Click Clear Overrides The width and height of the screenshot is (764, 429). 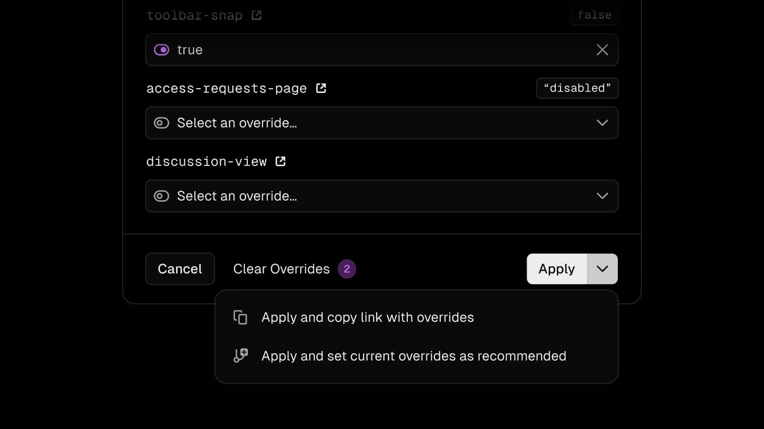[x=281, y=269]
